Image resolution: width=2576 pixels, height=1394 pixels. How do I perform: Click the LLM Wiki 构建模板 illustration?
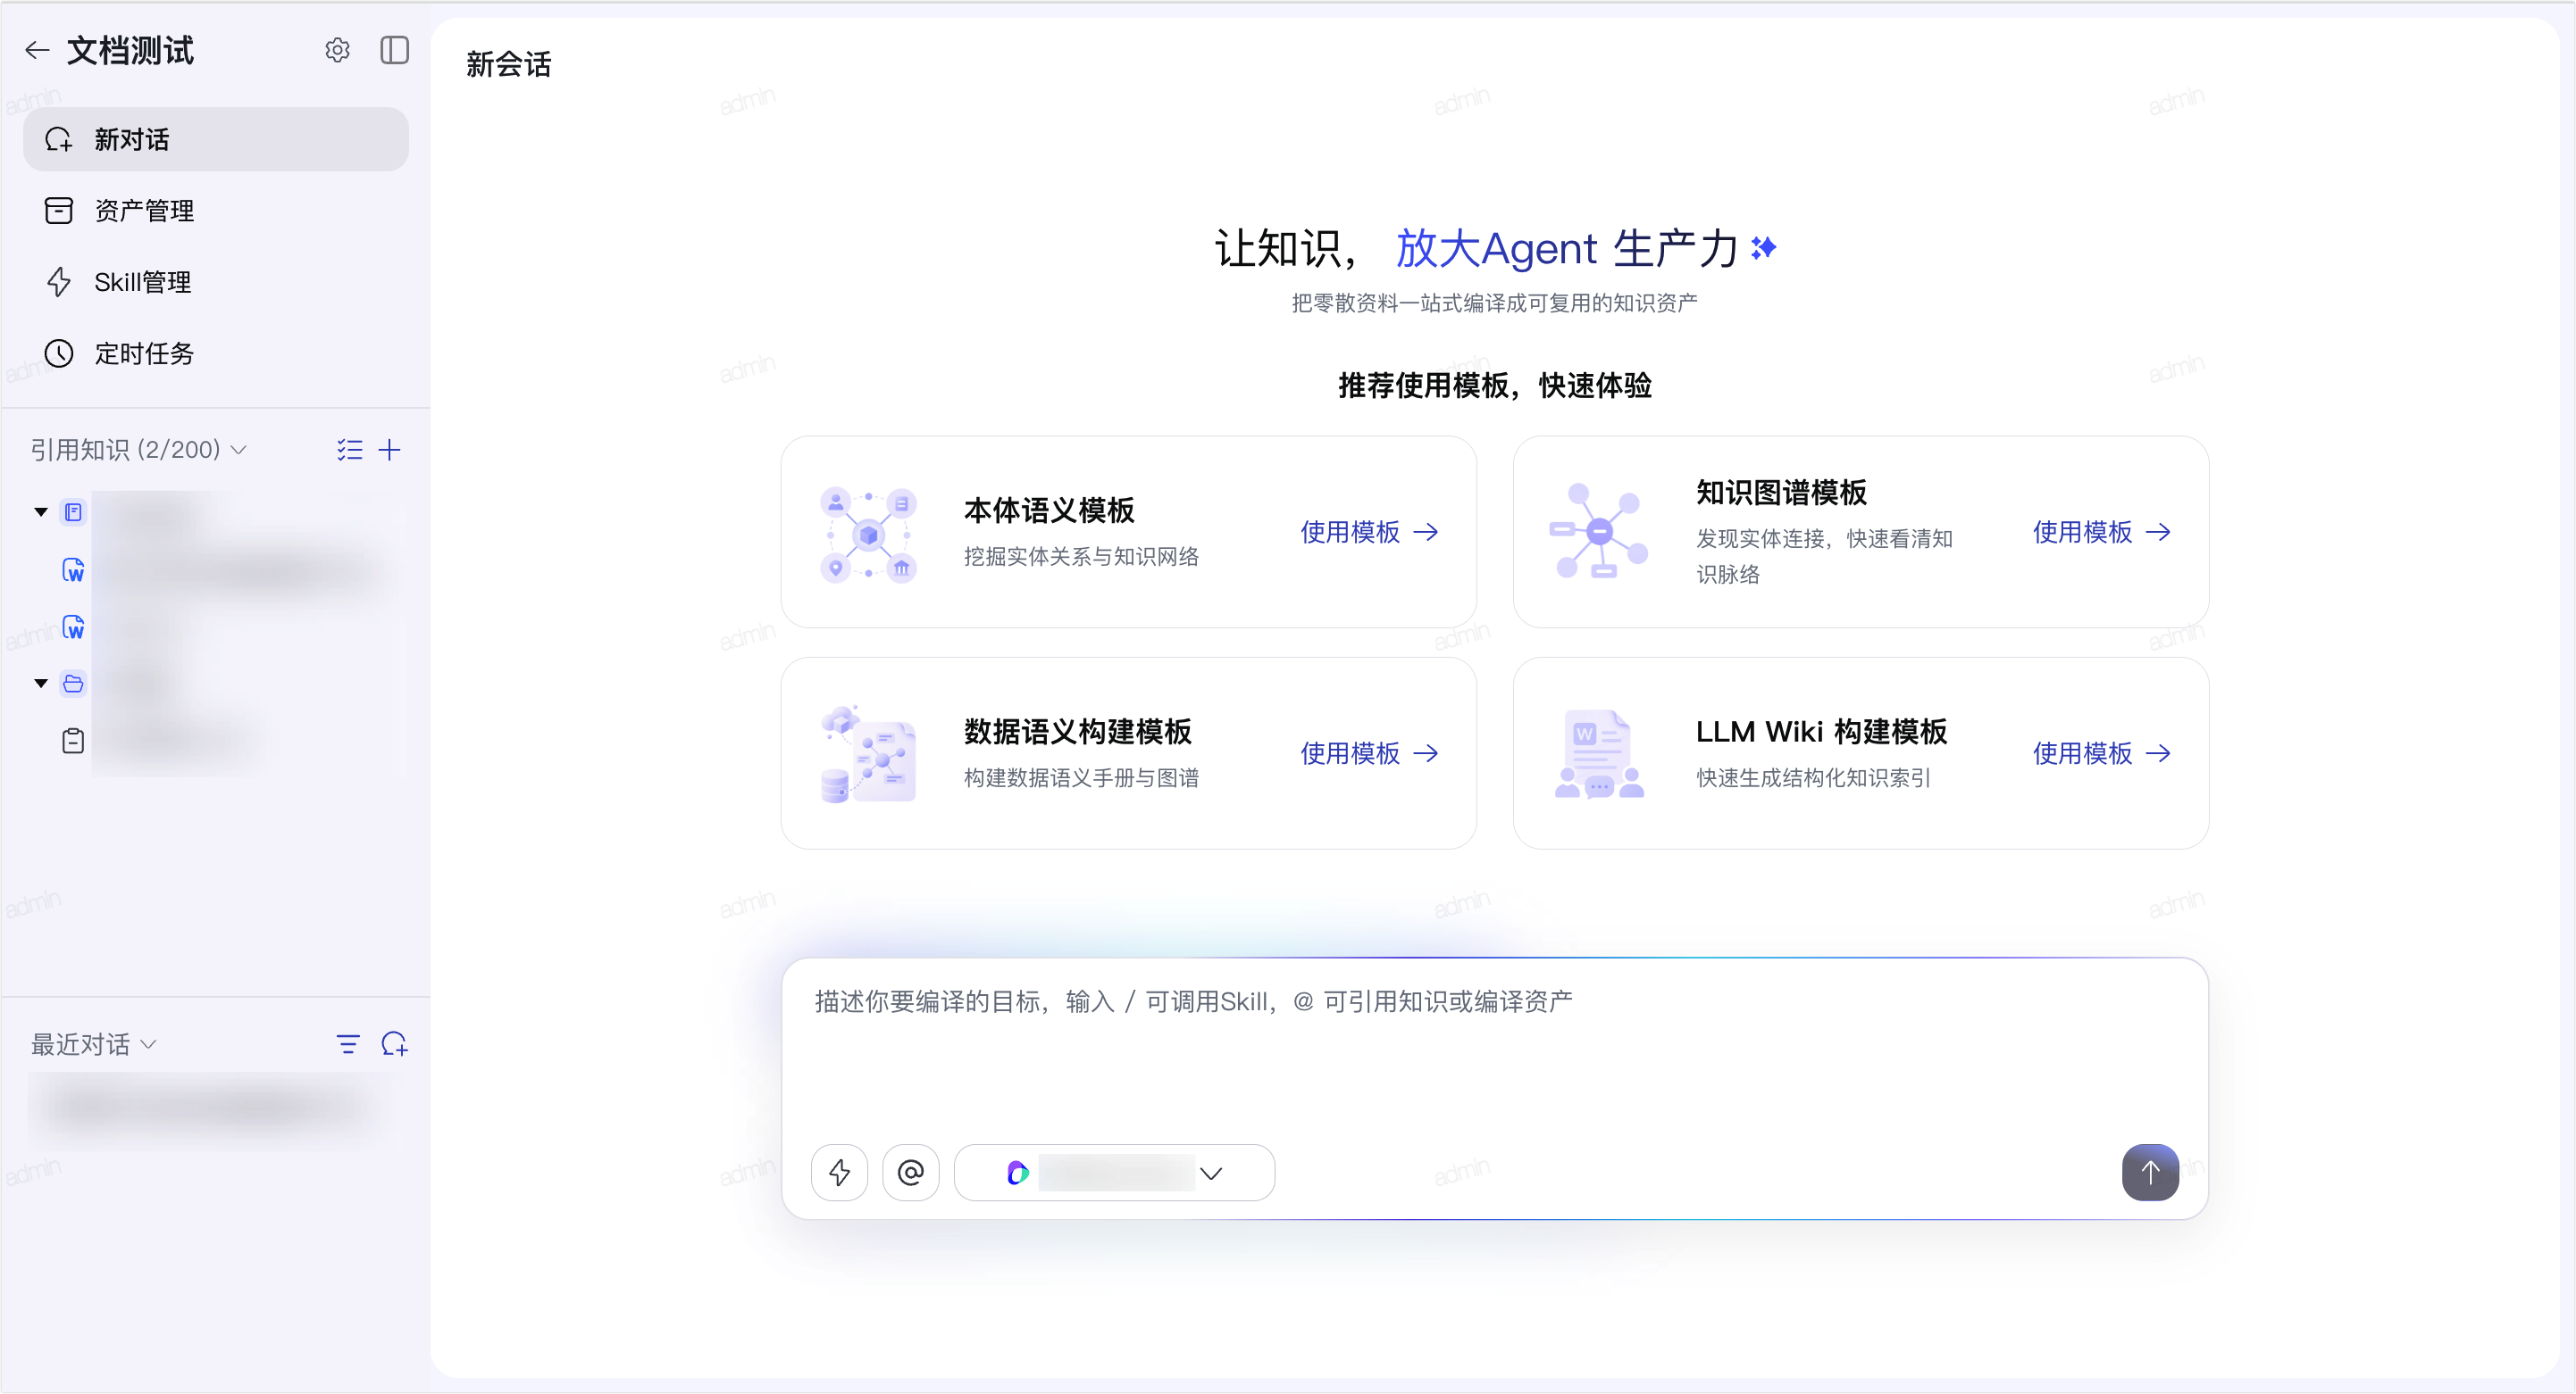click(x=1599, y=753)
